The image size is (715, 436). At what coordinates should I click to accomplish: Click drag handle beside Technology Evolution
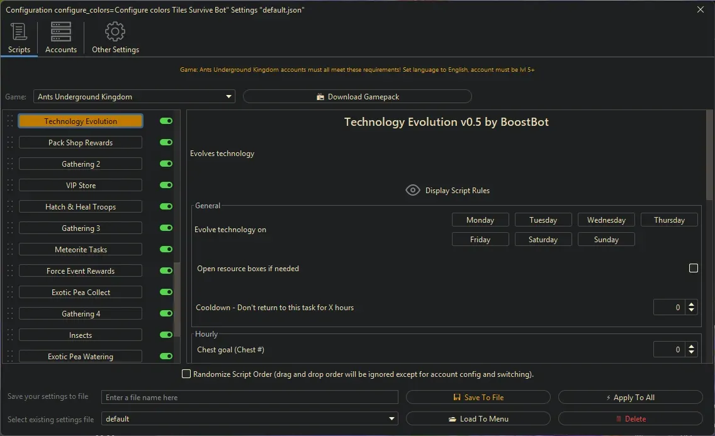[x=10, y=121]
